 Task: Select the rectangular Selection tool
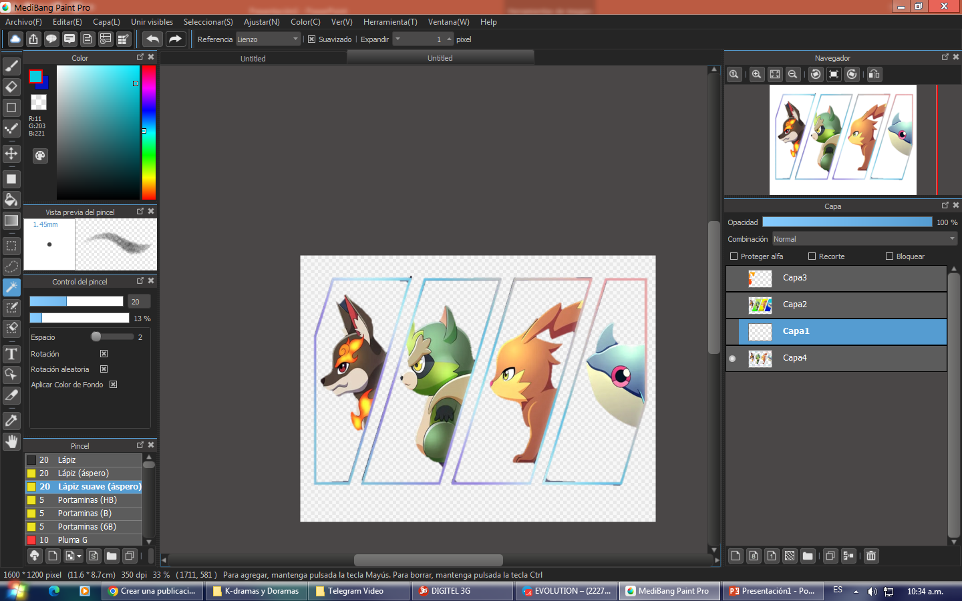(11, 246)
